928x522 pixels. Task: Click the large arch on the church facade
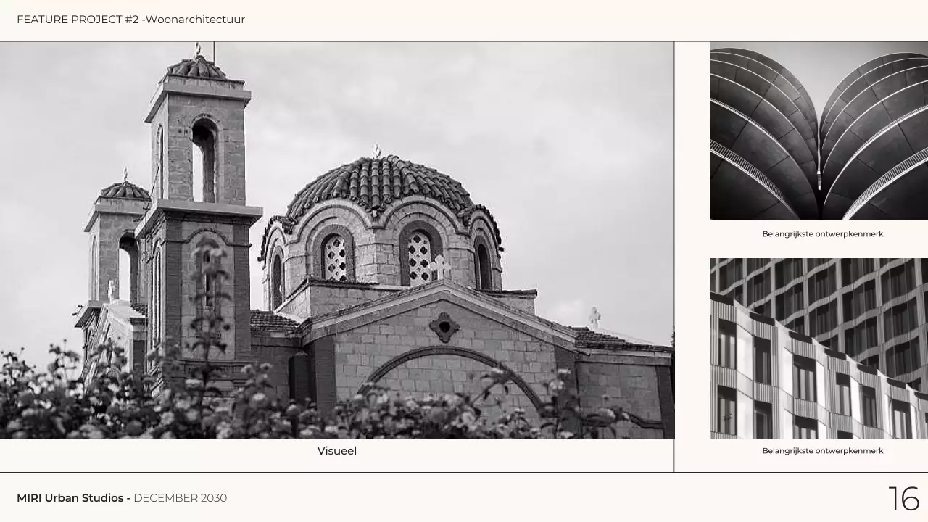tap(453, 370)
